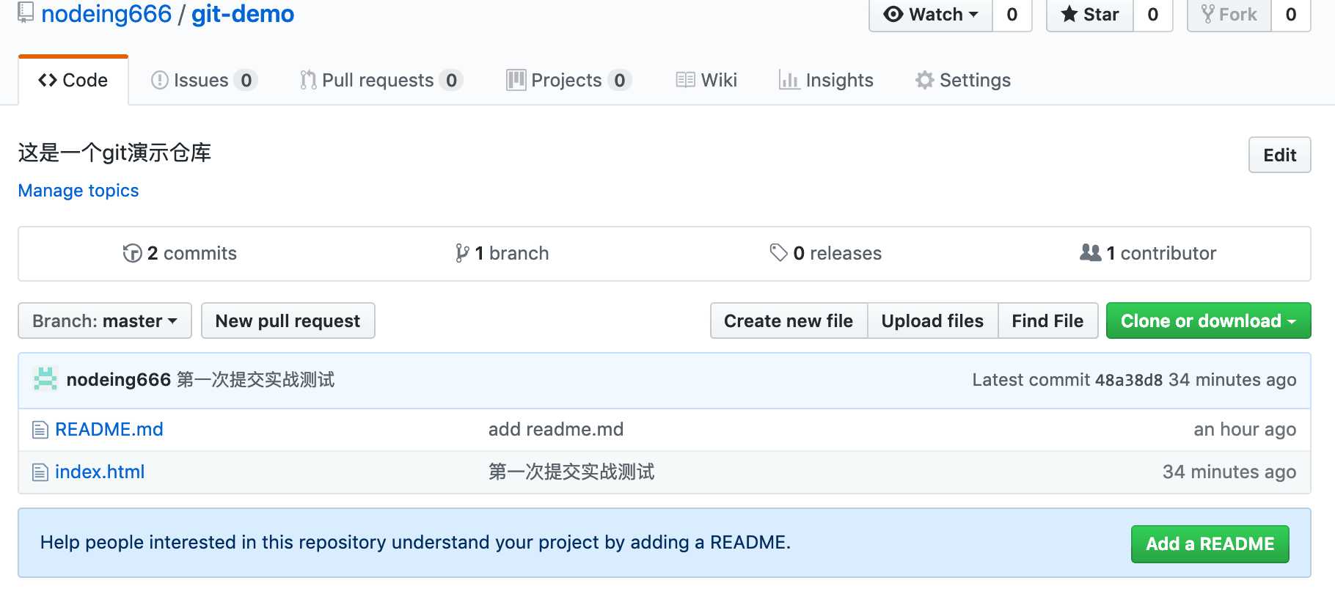Viewport: 1335px width, 597px height.
Task: Click the gear icon on Settings tab
Action: click(x=925, y=80)
